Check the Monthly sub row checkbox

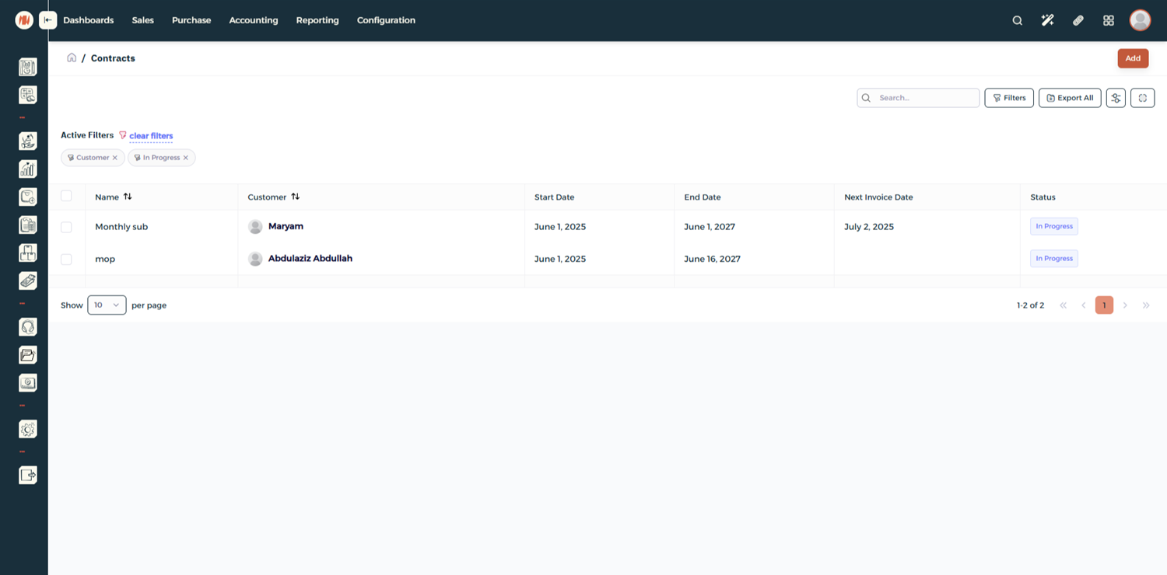click(66, 227)
